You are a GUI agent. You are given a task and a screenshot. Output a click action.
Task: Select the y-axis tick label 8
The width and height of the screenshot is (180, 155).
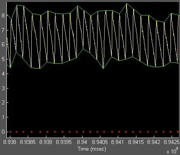pos(3,15)
